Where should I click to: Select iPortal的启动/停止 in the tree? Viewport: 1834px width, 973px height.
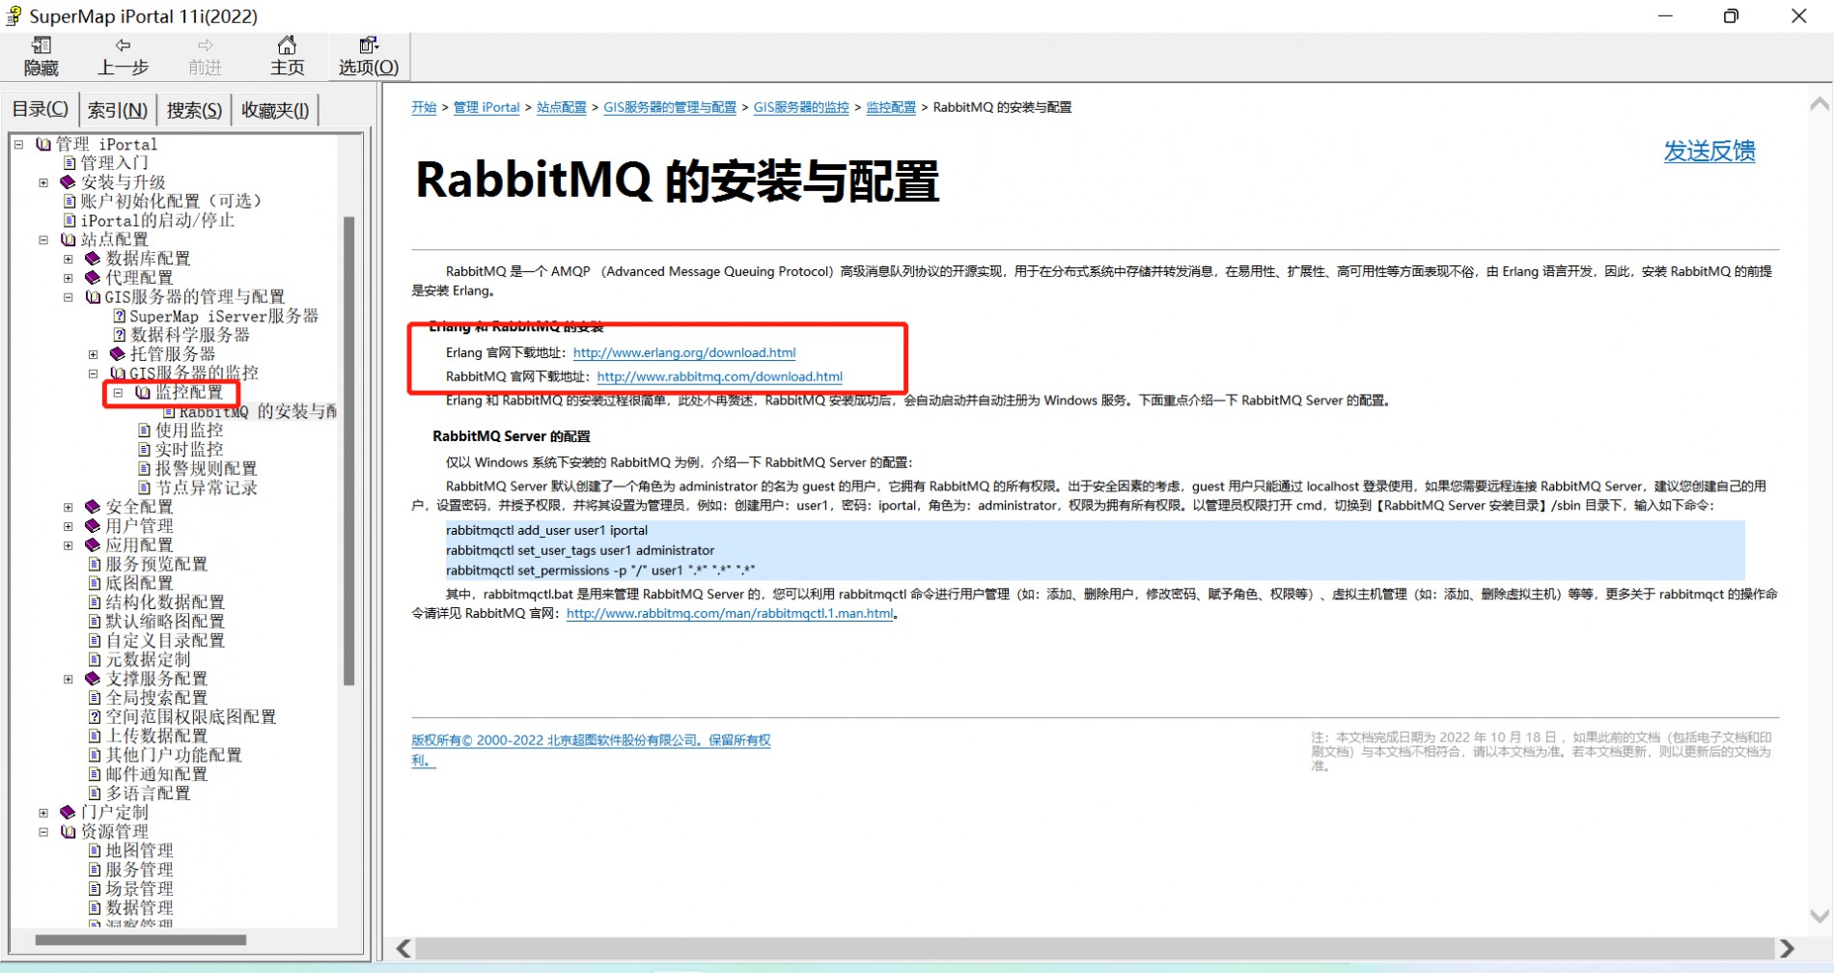coord(157,220)
